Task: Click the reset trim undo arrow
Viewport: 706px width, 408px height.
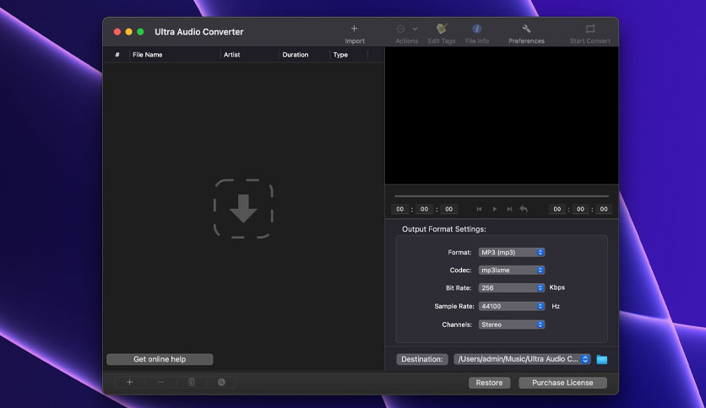Action: pyautogui.click(x=524, y=209)
